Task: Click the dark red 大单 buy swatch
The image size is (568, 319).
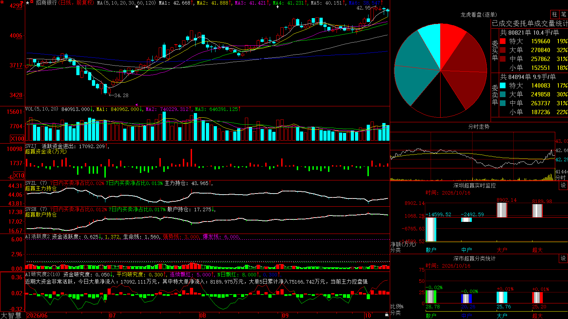Action: (x=503, y=50)
